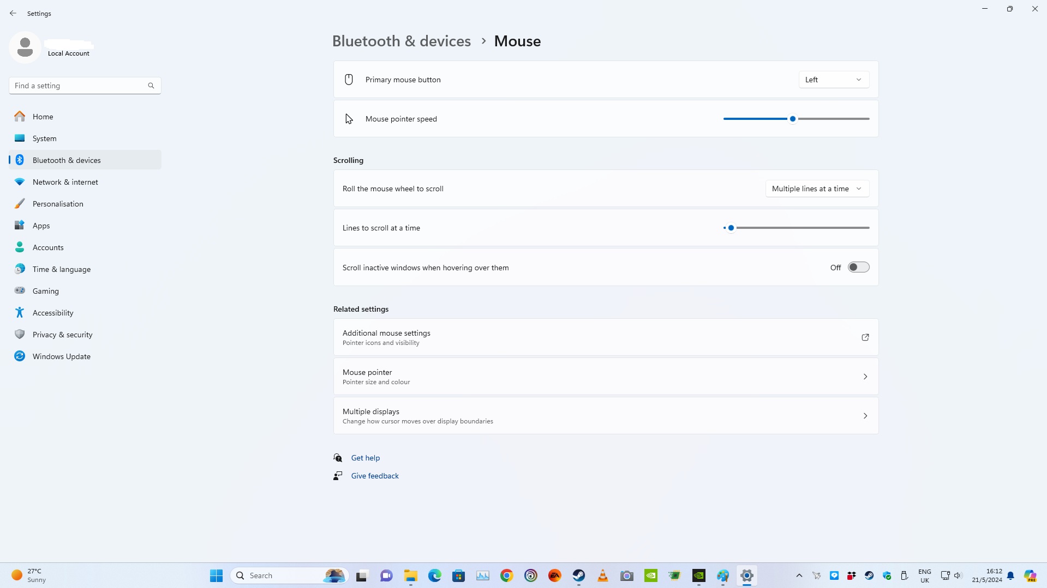The width and height of the screenshot is (1047, 588).
Task: Click the Give feedback icon
Action: click(338, 476)
